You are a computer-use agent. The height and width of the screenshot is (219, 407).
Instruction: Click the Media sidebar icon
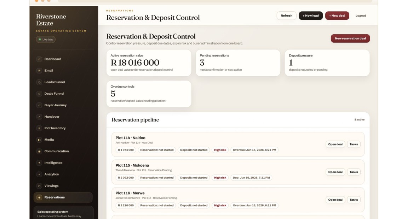click(x=39, y=140)
